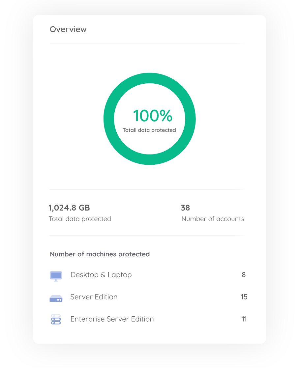The width and height of the screenshot is (299, 370).
Task: Click the Enterprise Server Edition stack icon
Action: tap(56, 319)
